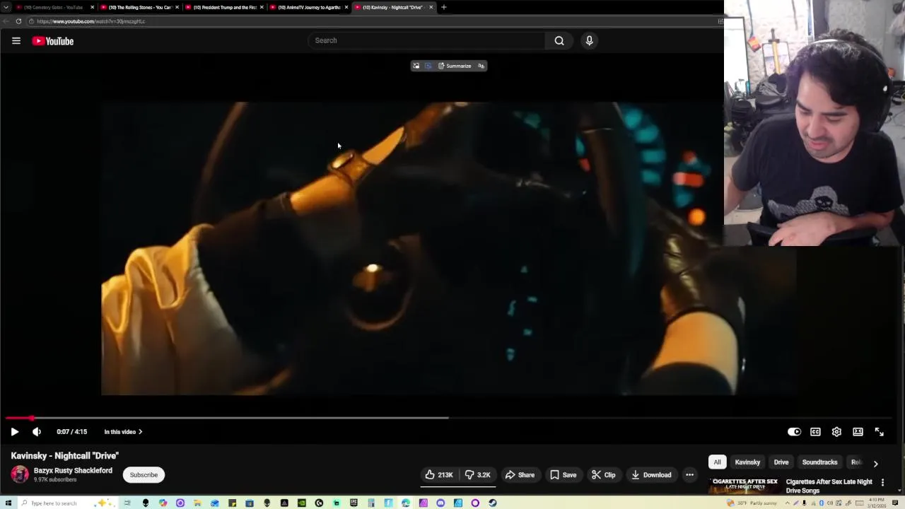Switch to the President Trump browser tab
This screenshot has width=905, height=509.
(x=224, y=7)
